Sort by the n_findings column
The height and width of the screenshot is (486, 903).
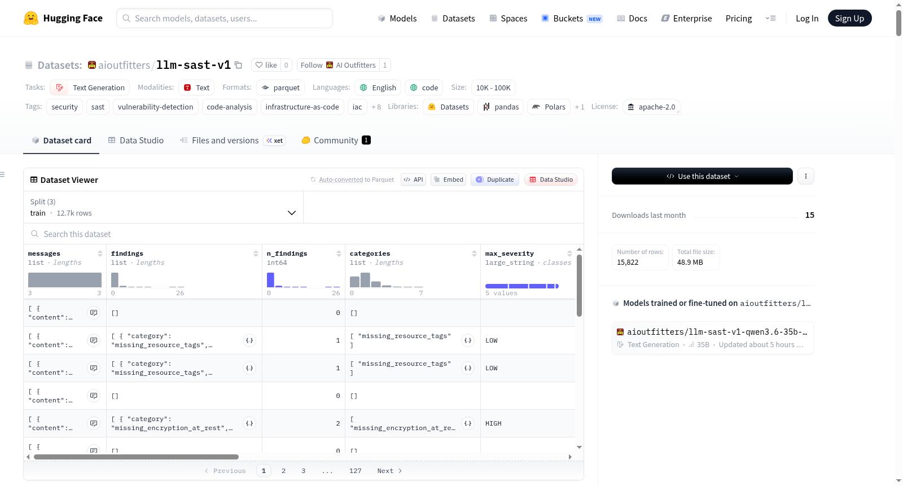(x=339, y=253)
